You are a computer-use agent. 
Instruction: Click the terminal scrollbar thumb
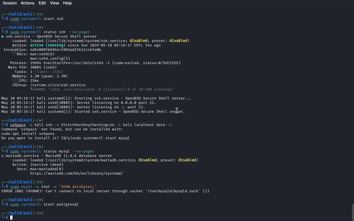352,212
